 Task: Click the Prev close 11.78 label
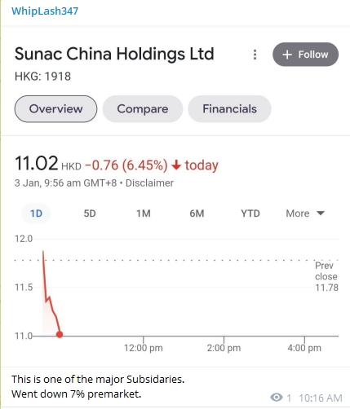pos(326,276)
